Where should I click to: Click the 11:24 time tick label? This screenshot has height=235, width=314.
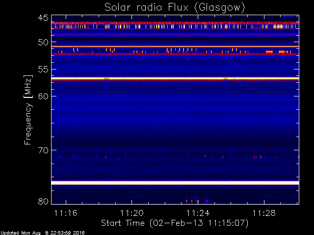198,213
